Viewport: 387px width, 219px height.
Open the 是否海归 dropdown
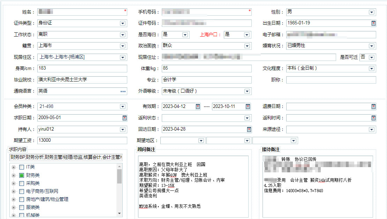pyautogui.click(x=185, y=35)
